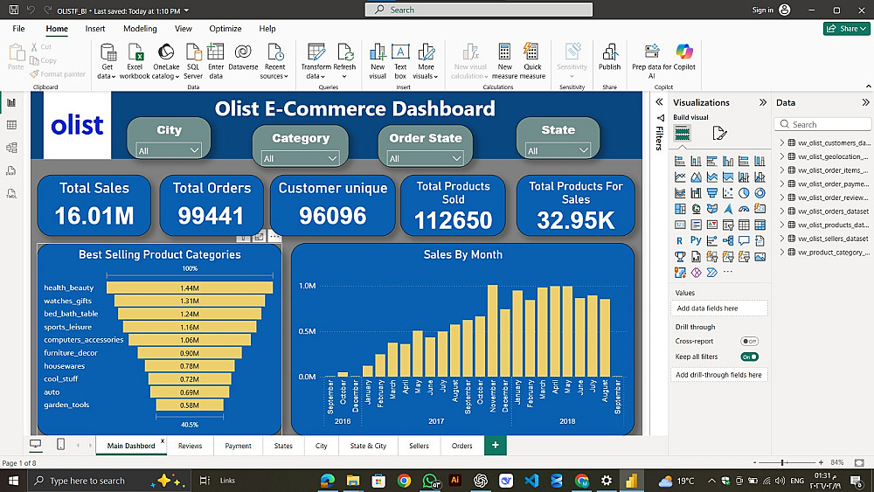Open the Recent sources list
Viewport: 874px width, 492px height.
[274, 61]
